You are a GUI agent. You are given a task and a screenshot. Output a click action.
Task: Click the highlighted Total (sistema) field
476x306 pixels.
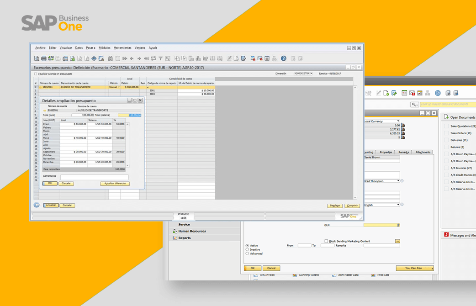[130, 115]
